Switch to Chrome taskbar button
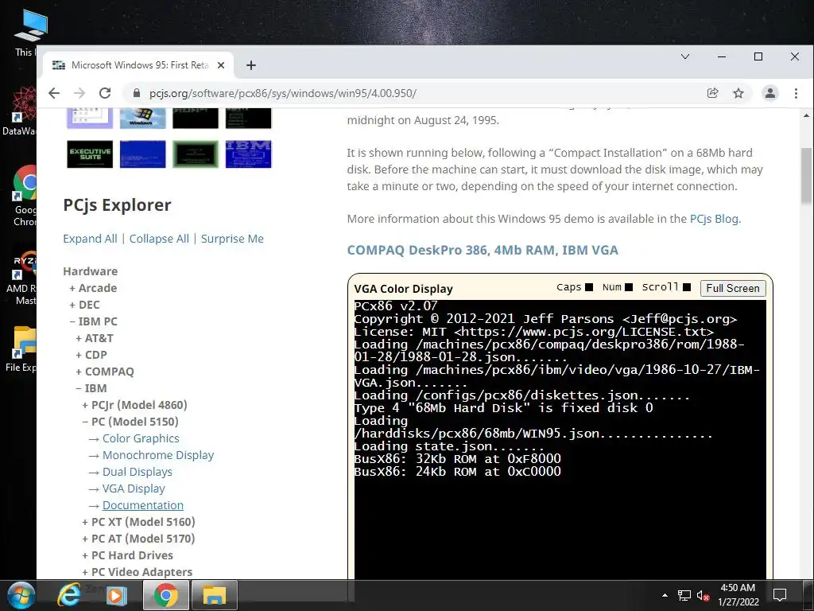 pyautogui.click(x=165, y=595)
